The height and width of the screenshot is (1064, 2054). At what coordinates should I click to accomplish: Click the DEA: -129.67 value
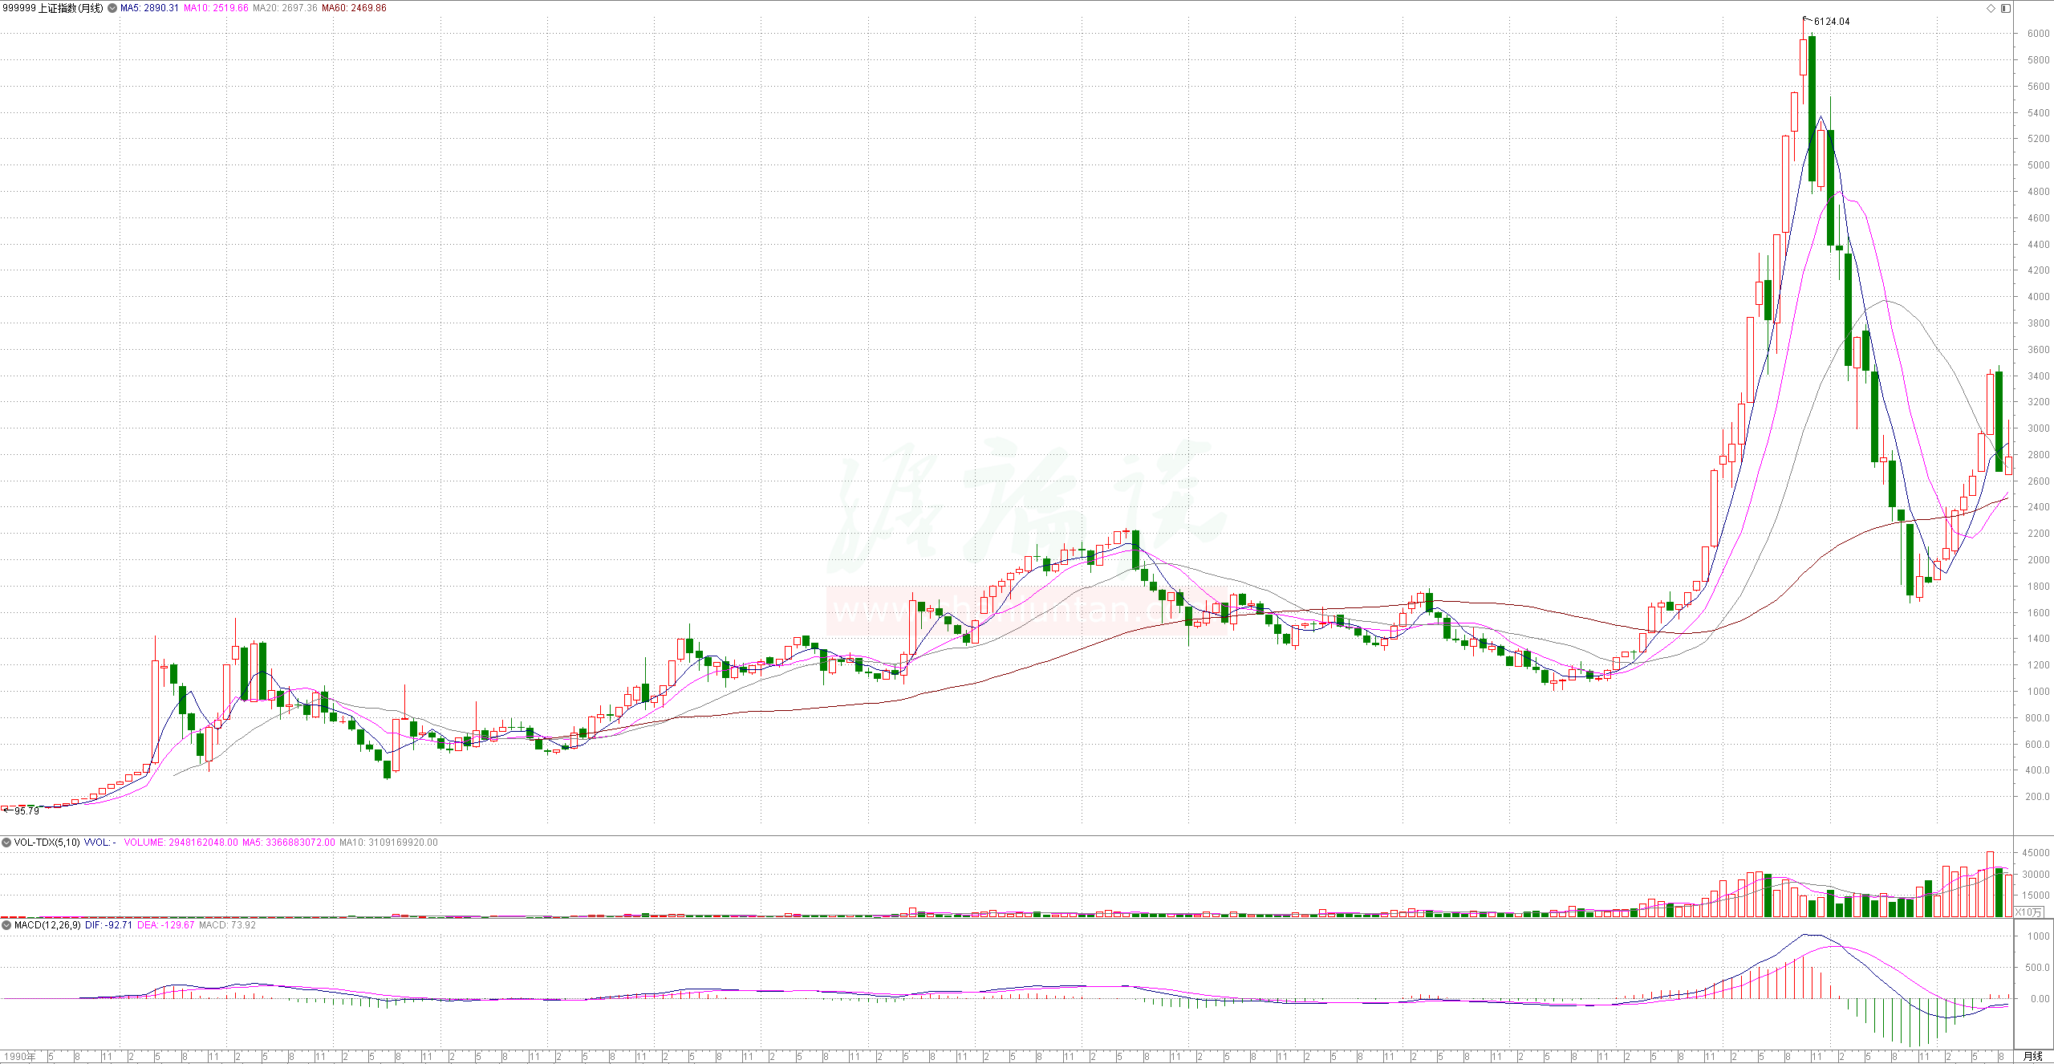166,925
